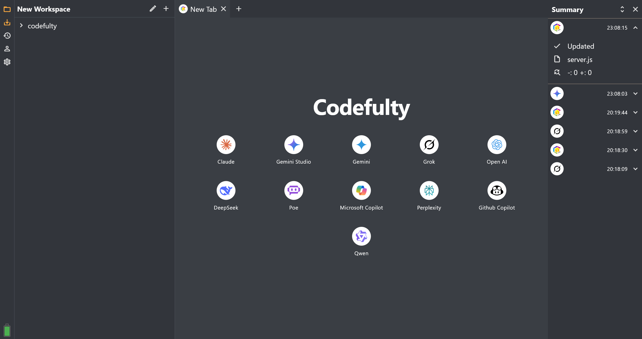Select the DeepSeek whale icon
This screenshot has width=642, height=339.
point(226,190)
